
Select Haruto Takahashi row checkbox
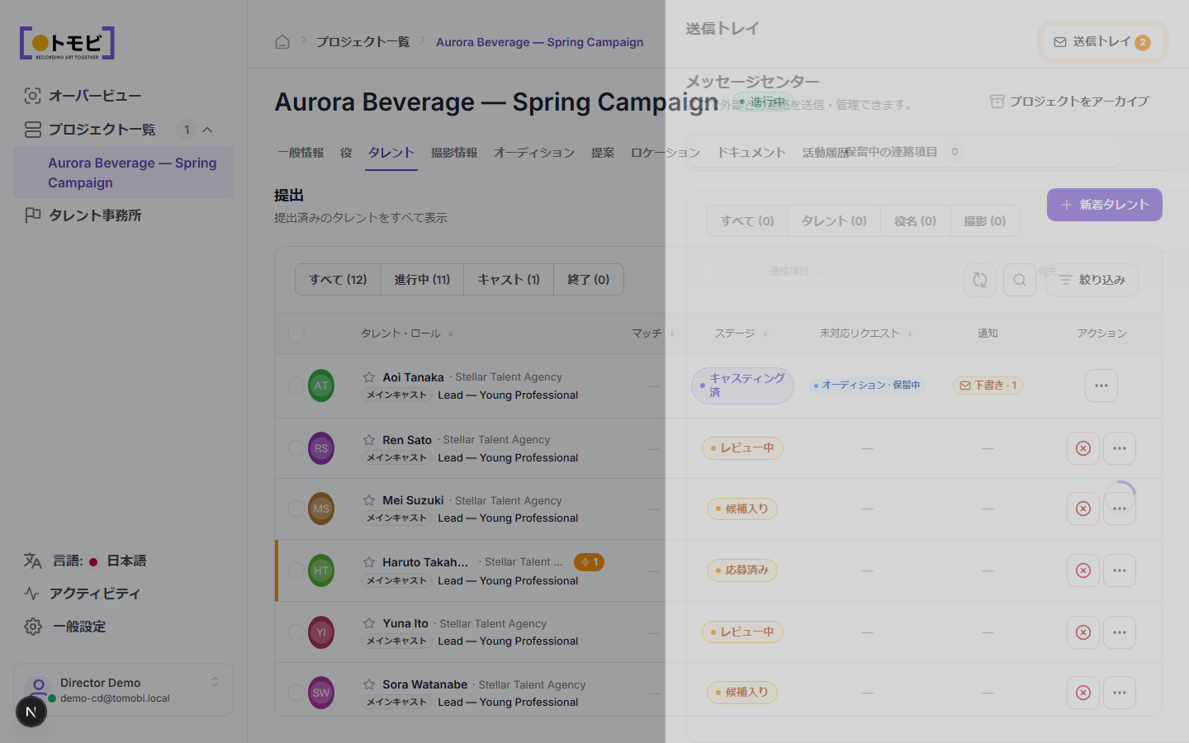[296, 570]
